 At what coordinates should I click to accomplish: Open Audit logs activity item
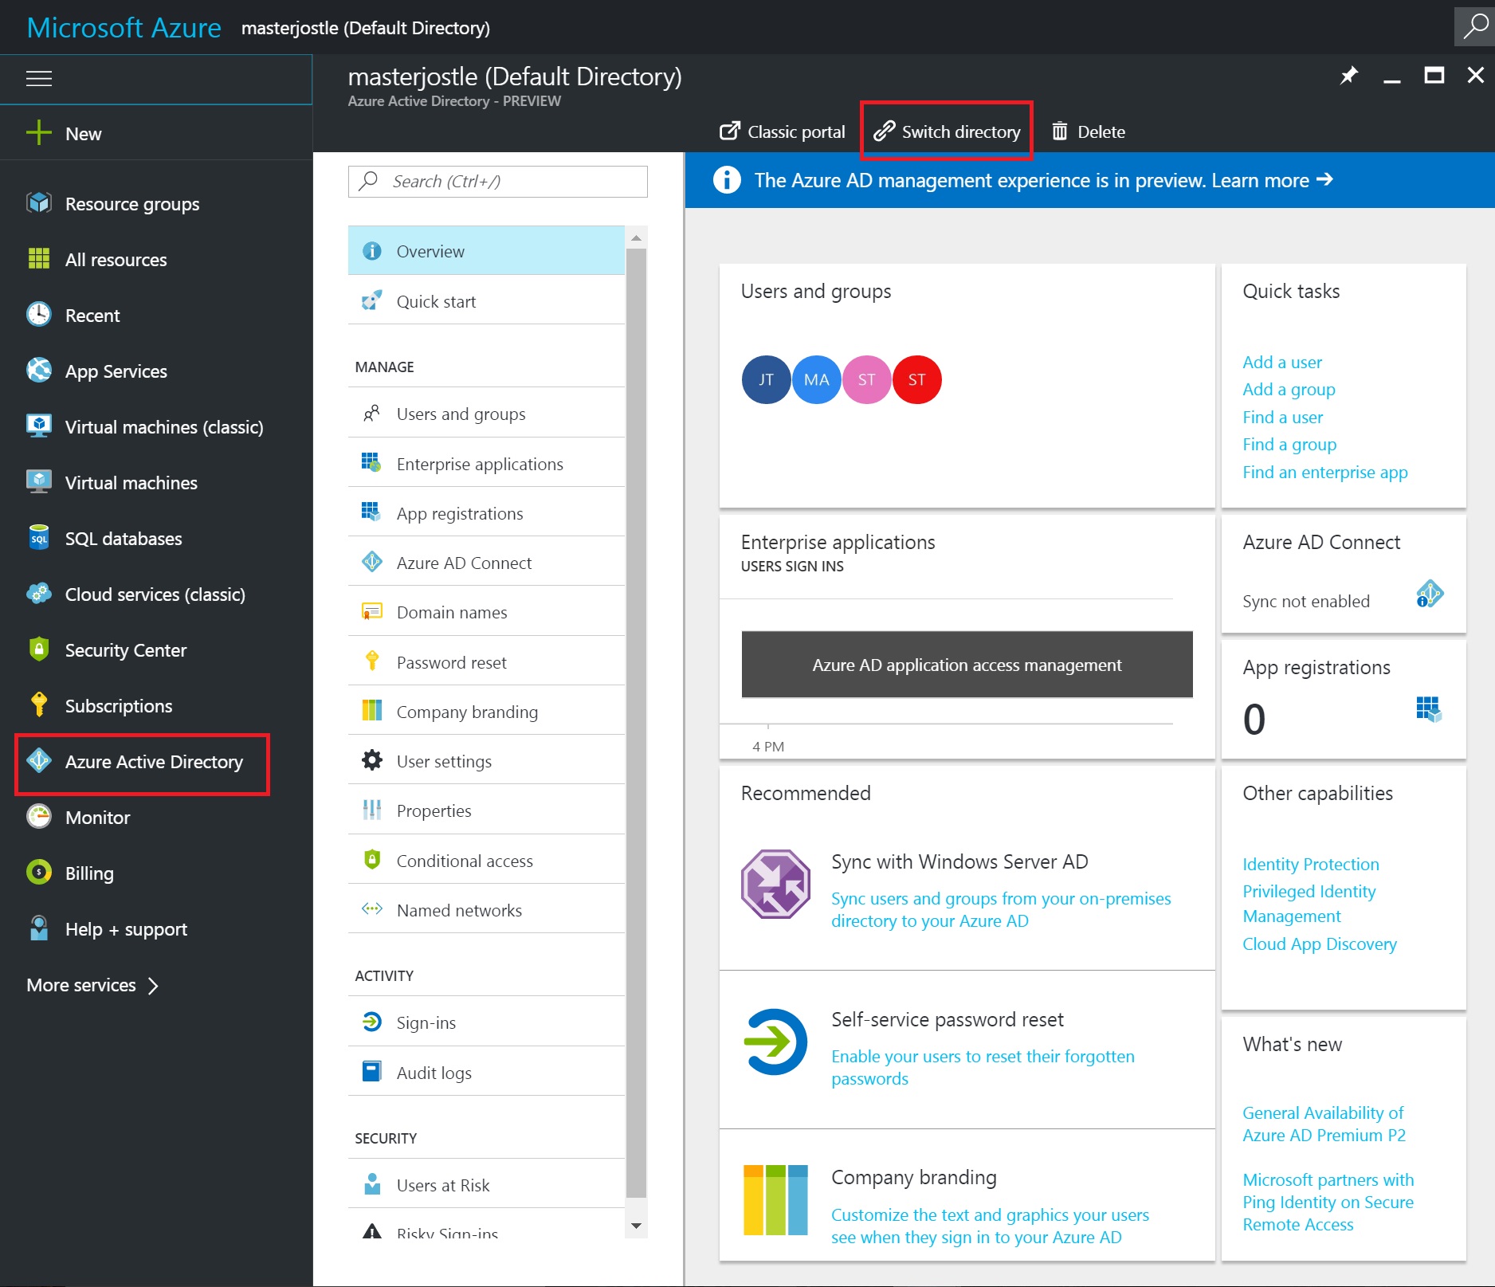coord(486,1073)
